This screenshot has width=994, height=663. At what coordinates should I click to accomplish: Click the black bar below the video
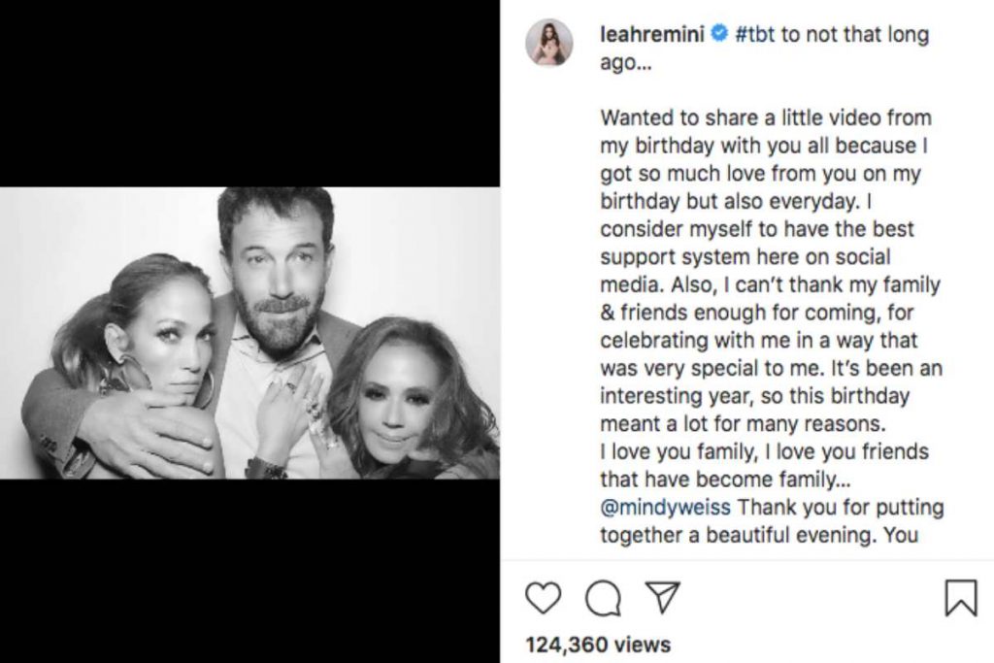point(249,571)
